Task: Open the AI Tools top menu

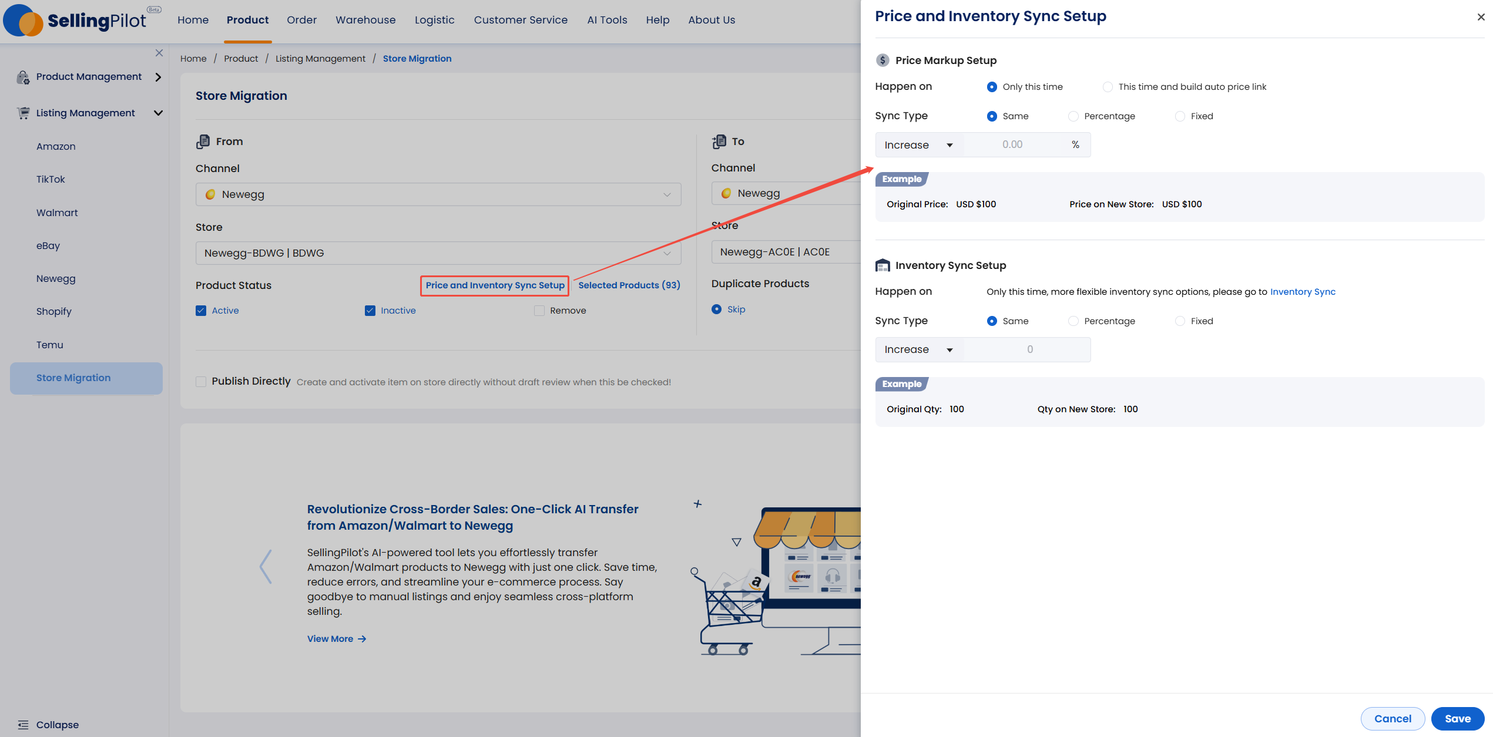Action: tap(607, 20)
